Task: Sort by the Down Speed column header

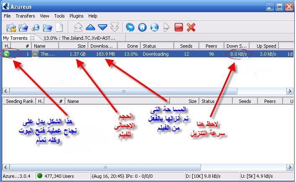Action: pyautogui.click(x=237, y=46)
